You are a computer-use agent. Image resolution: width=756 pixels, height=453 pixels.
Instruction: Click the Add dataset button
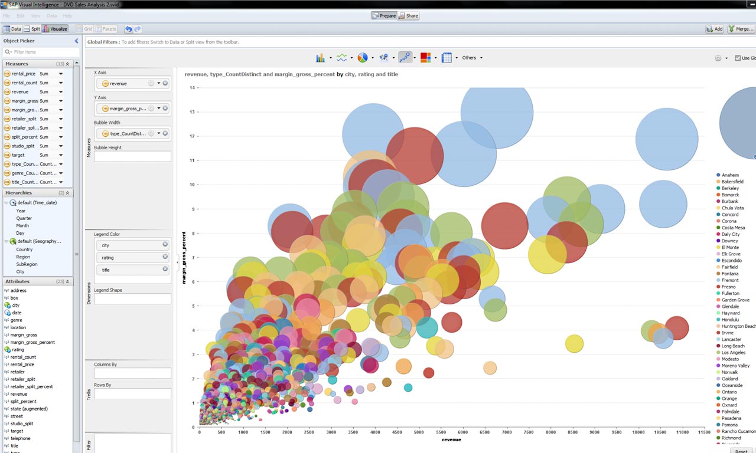tap(715, 29)
